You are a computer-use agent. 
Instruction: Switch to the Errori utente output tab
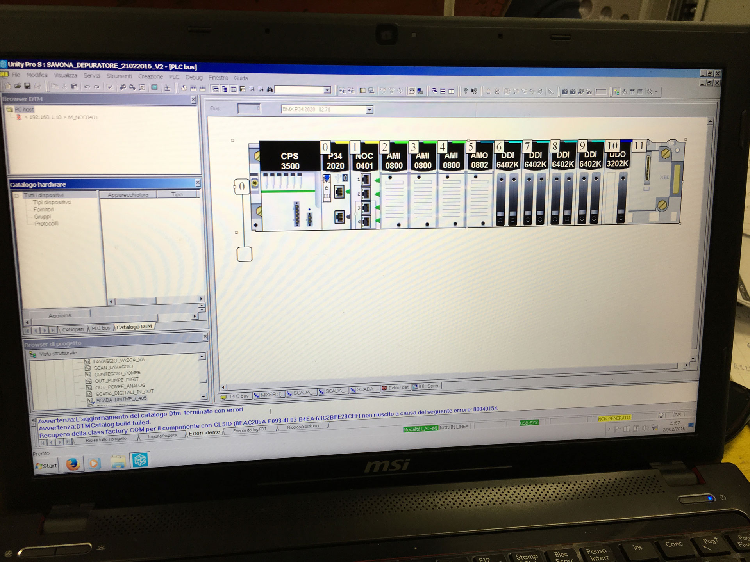point(204,433)
